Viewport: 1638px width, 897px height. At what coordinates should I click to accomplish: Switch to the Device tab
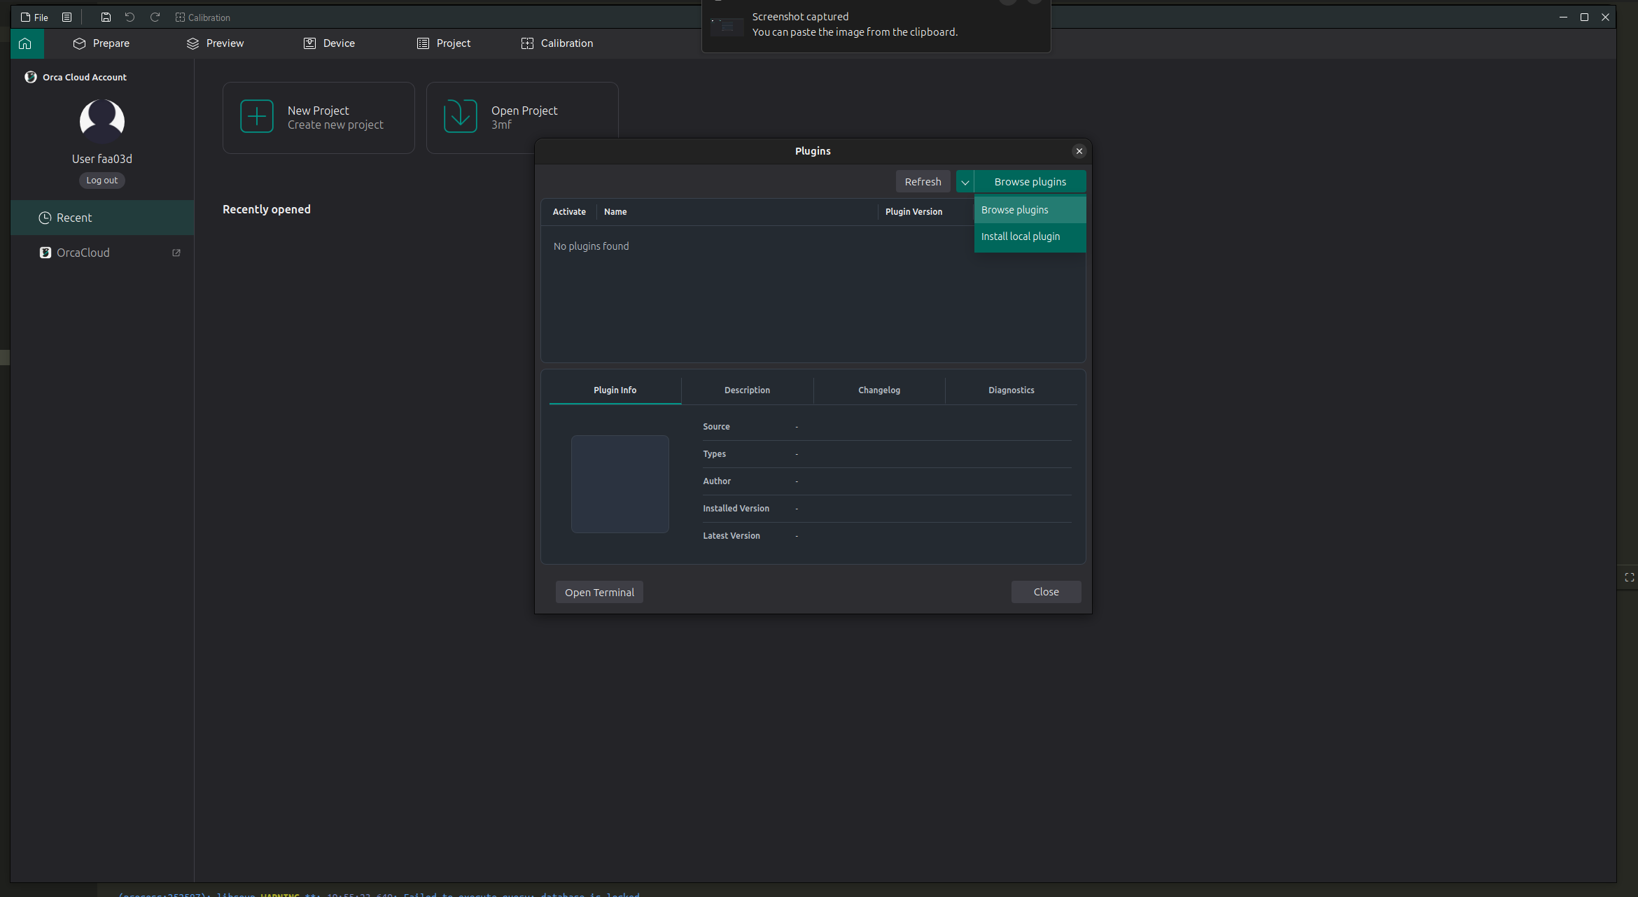329,43
